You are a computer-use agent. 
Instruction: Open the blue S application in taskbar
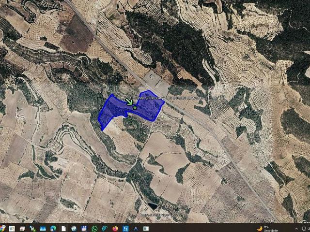click(x=125, y=229)
